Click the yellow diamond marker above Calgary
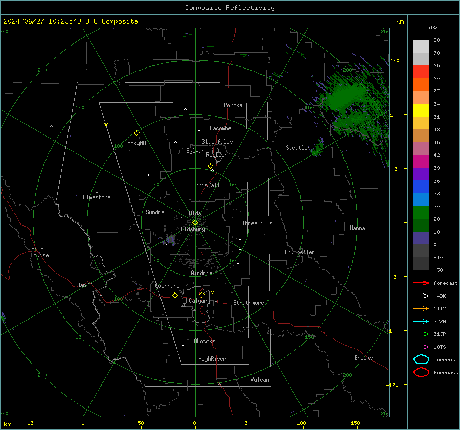Screen dimensions: 460x430 (202, 295)
